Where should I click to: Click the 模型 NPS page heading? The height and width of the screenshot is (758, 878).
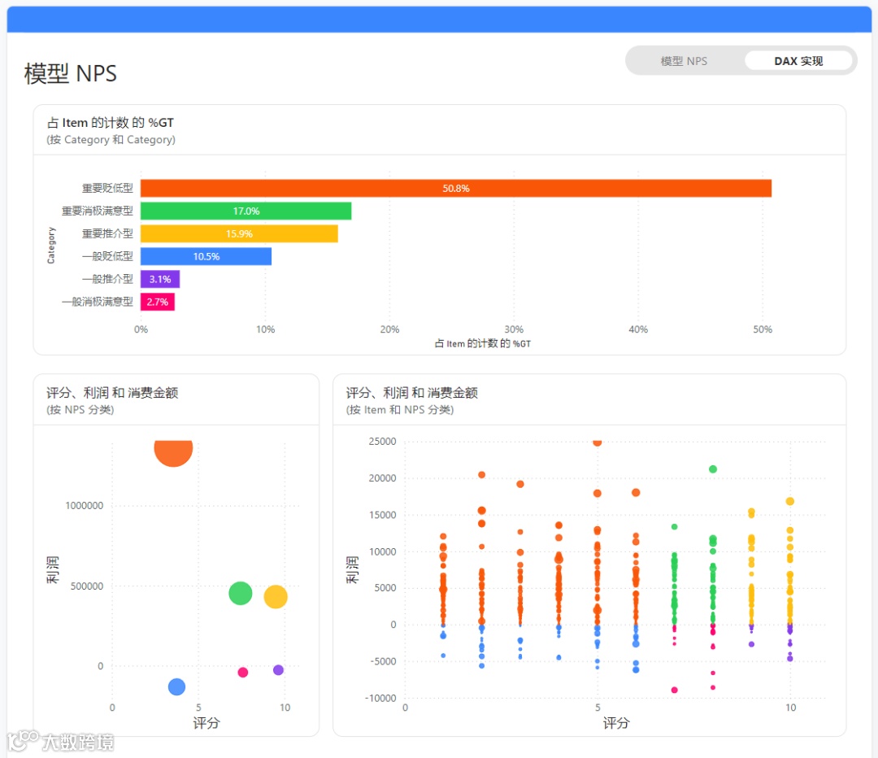pos(71,74)
